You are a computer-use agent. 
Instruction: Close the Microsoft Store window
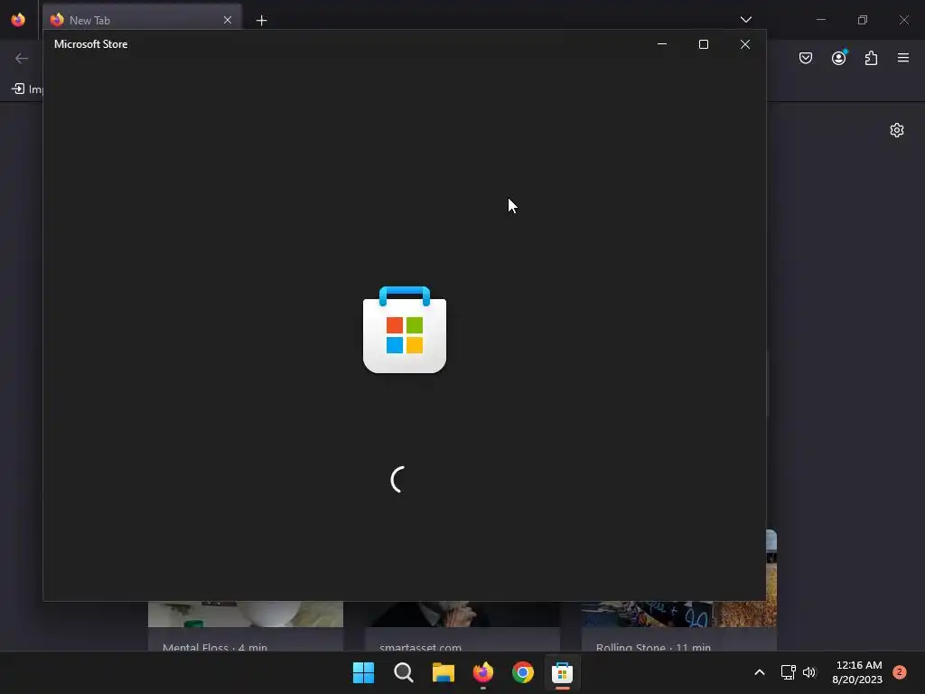(745, 44)
